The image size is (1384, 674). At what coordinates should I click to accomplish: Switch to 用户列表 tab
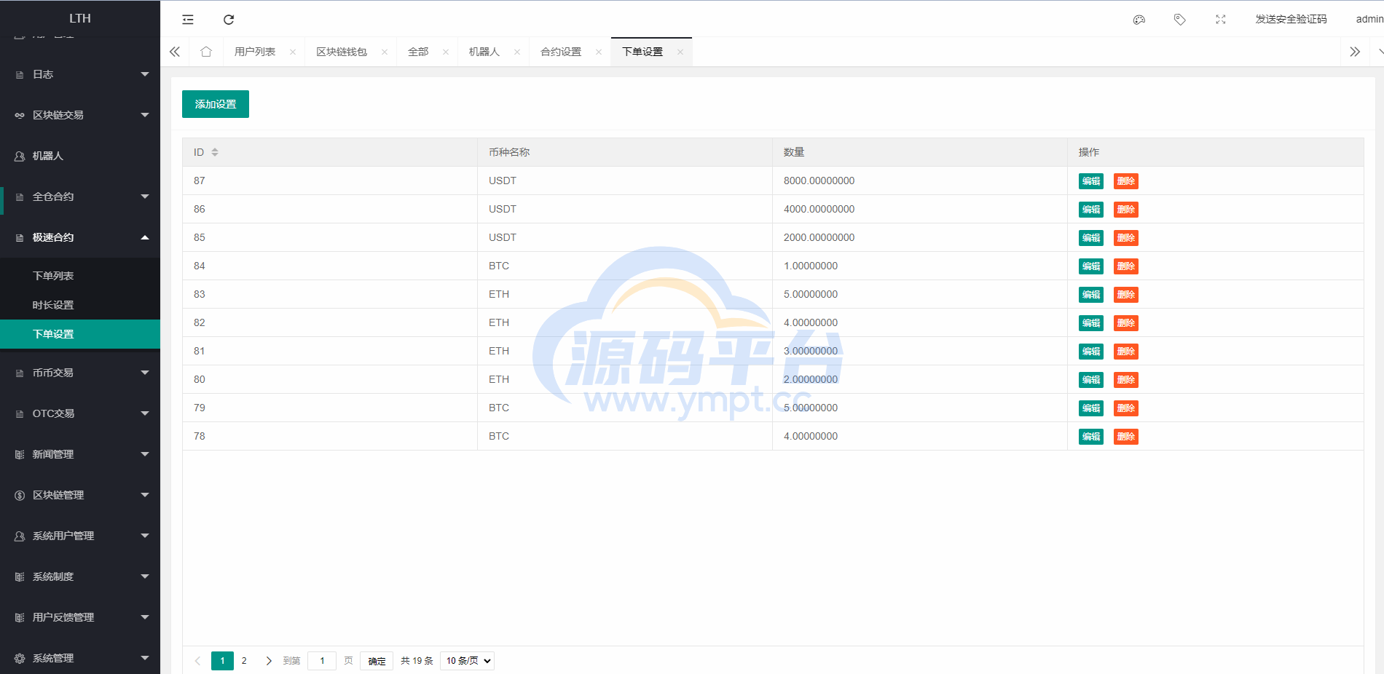[255, 52]
